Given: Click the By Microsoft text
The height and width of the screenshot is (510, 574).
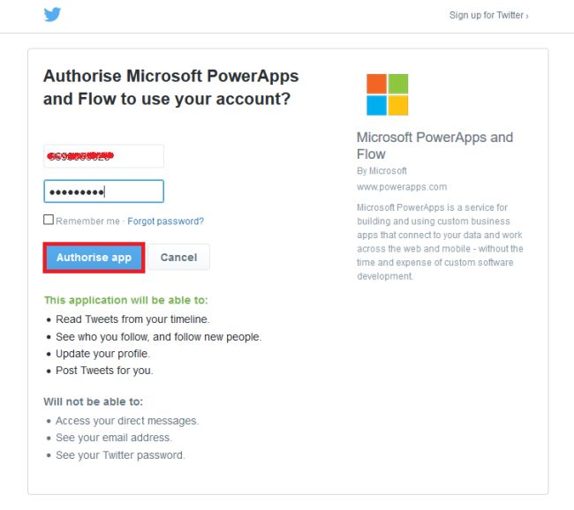Looking at the screenshot, I should tap(381, 171).
